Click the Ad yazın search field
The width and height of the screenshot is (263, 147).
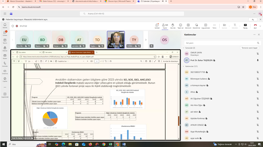coord(220,43)
